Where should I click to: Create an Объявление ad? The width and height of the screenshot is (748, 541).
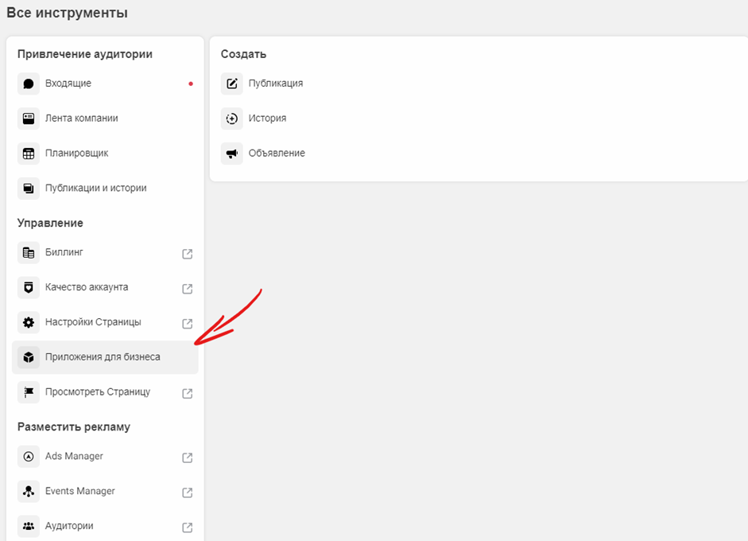click(232, 154)
